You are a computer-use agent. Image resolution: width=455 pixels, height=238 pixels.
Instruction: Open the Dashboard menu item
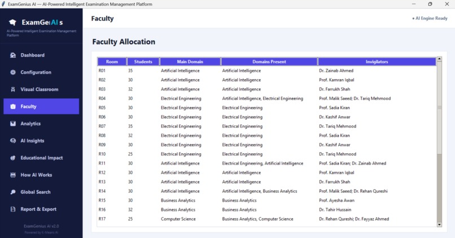coord(41,55)
